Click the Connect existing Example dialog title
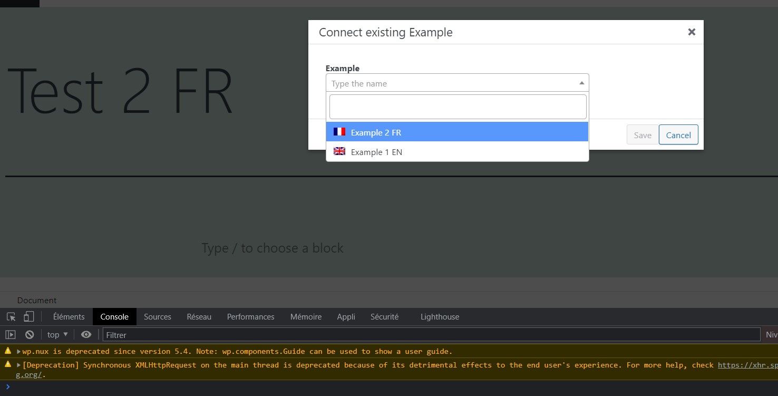 pos(386,32)
